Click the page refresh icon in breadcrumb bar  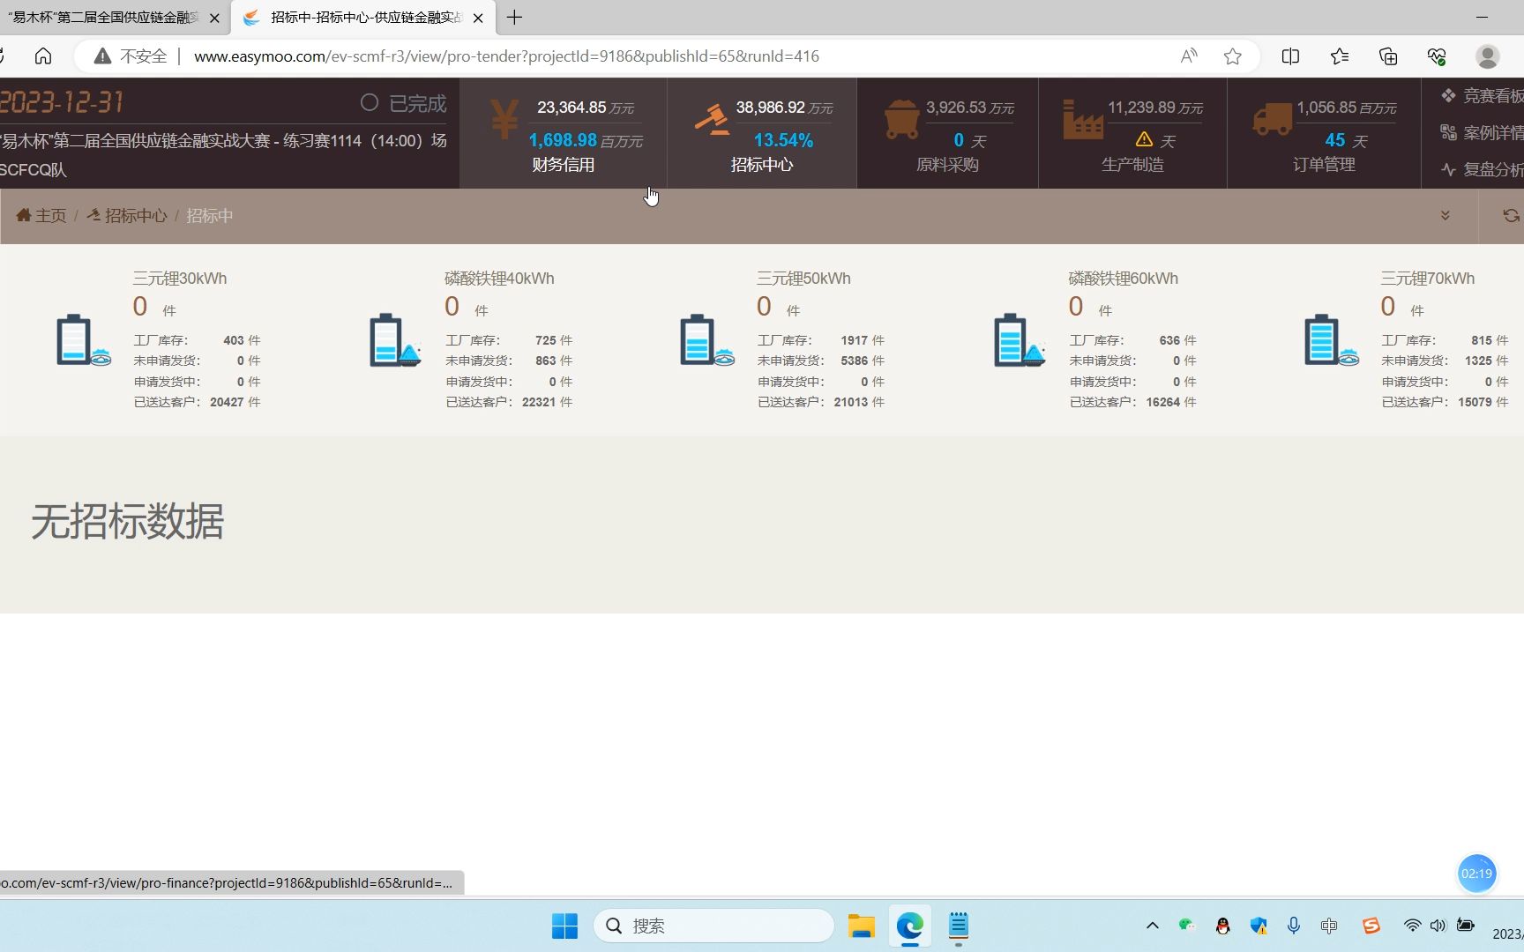(1511, 215)
